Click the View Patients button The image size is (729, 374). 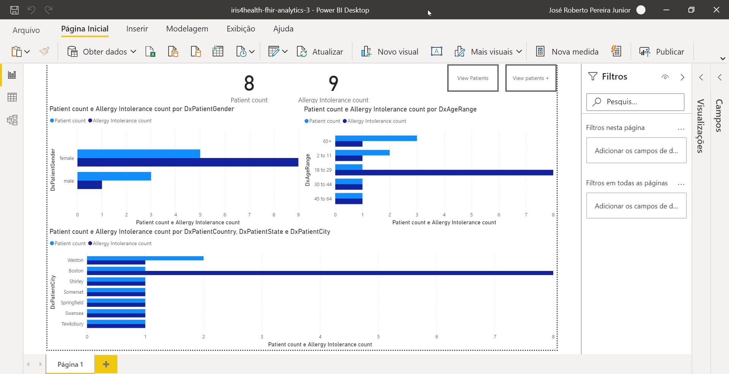point(473,78)
